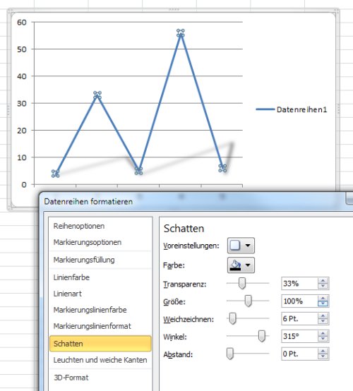This screenshot has height=391, width=353.
Task: Decrease Größe with the down arrow
Action: pos(323,303)
